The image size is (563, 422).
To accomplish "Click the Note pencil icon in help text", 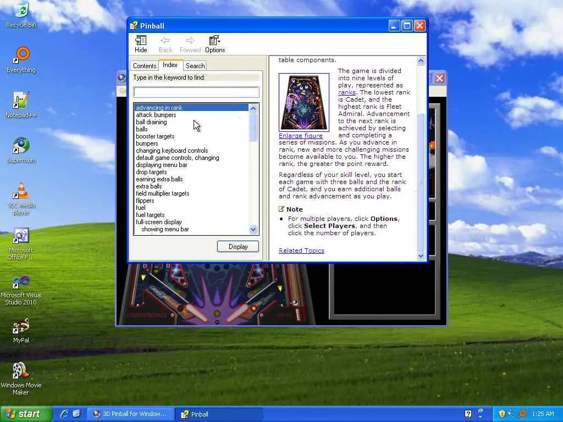I will point(281,209).
